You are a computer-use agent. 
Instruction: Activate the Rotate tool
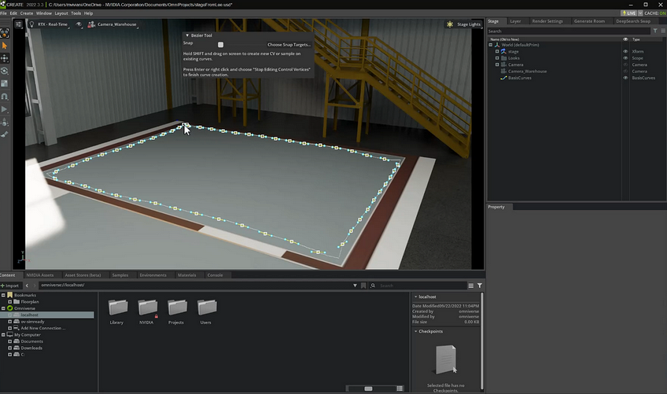(x=5, y=71)
